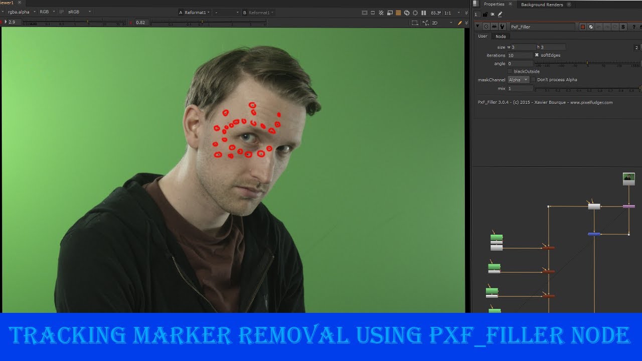The width and height of the screenshot is (642, 361).
Task: Click the pencil edit icon in Properties
Action: pos(500,15)
